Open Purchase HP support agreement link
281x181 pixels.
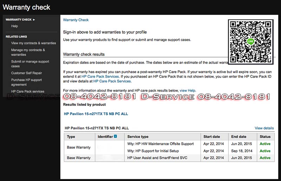(26, 82)
